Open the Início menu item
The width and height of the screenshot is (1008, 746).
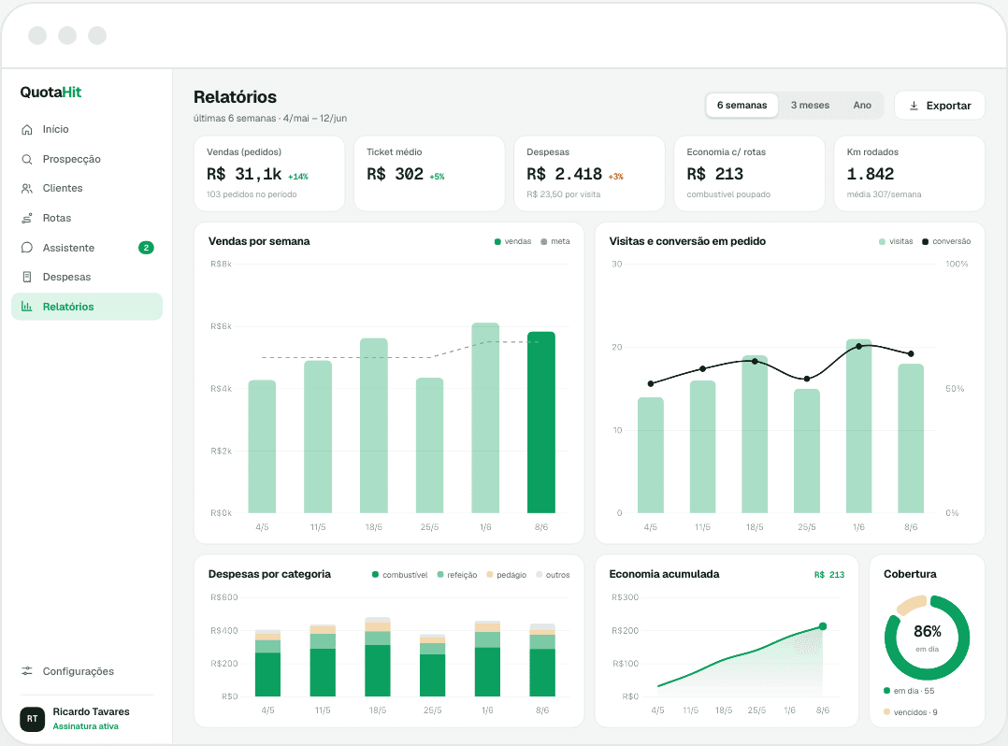(87, 129)
